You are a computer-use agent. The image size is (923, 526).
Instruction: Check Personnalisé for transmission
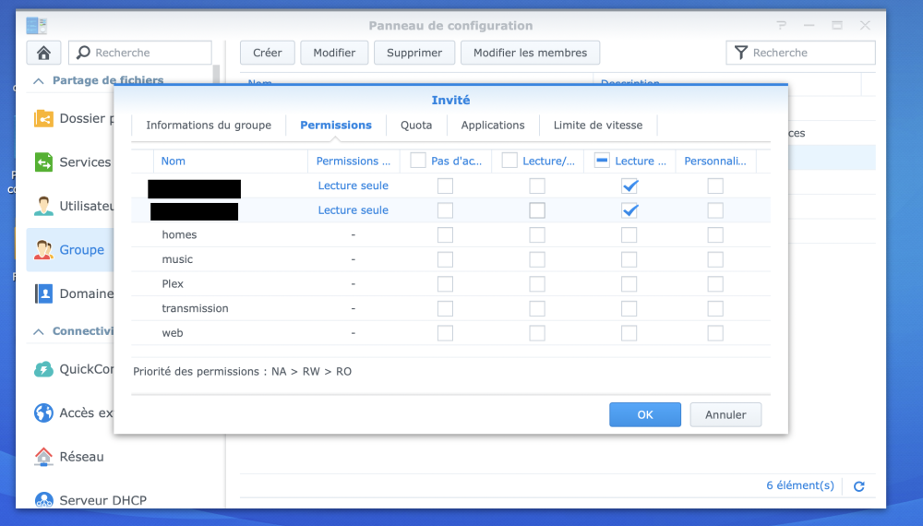click(715, 308)
